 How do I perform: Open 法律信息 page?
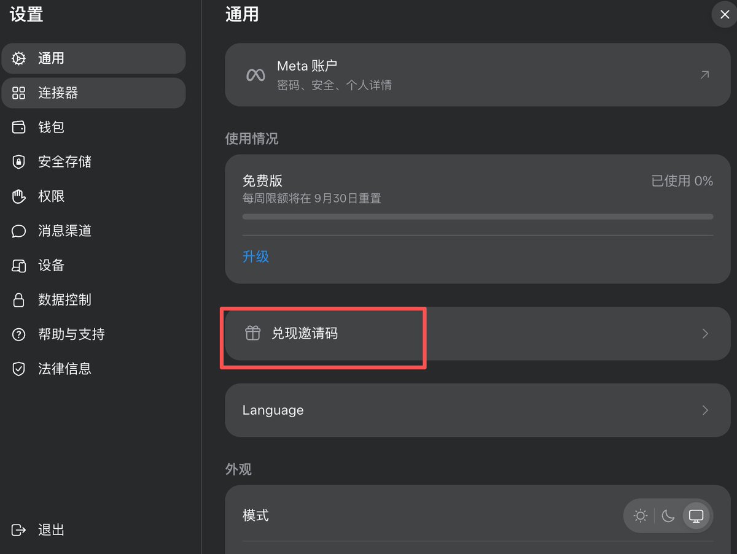coord(93,369)
